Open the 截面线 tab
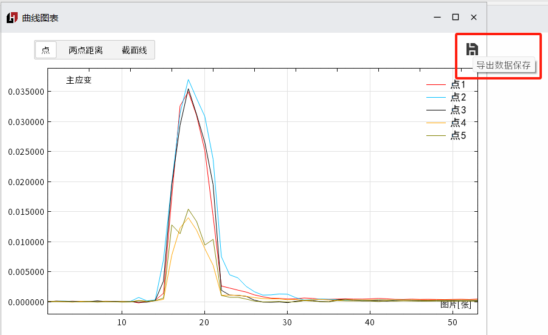The image size is (548, 335). [134, 50]
